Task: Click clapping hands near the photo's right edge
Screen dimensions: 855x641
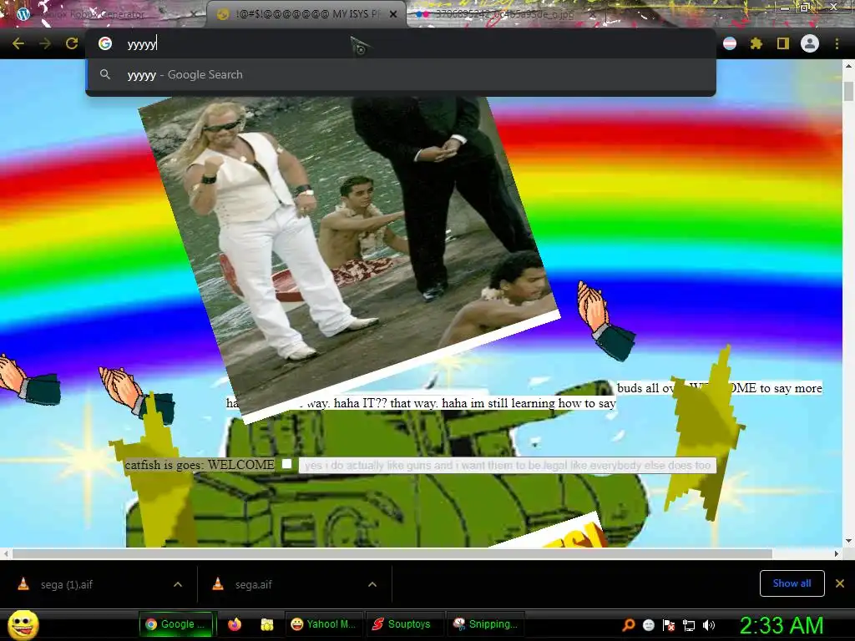Action: click(x=605, y=320)
